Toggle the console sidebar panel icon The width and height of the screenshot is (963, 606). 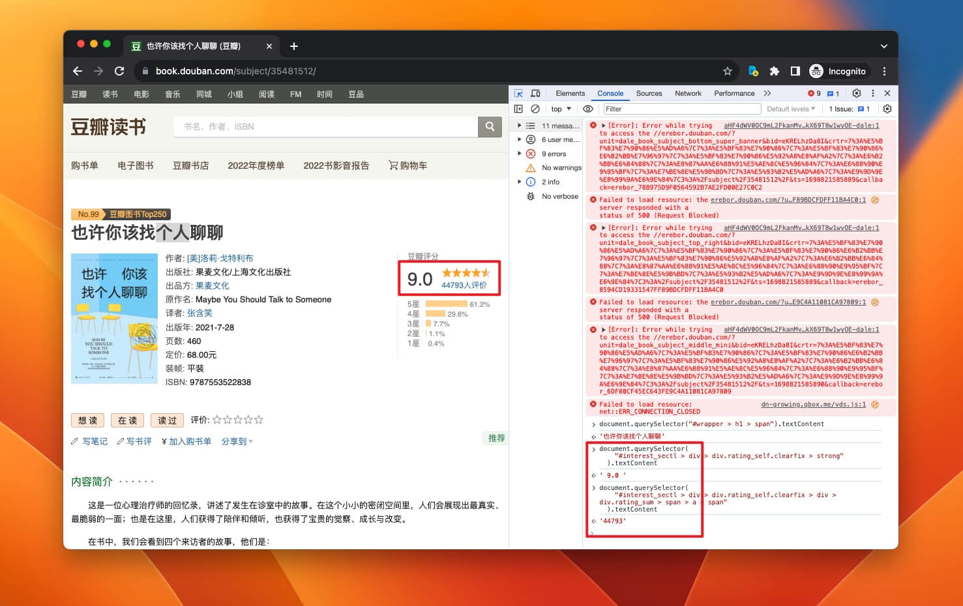point(518,109)
